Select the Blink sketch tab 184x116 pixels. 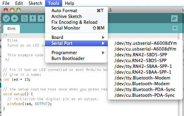coord(12,29)
